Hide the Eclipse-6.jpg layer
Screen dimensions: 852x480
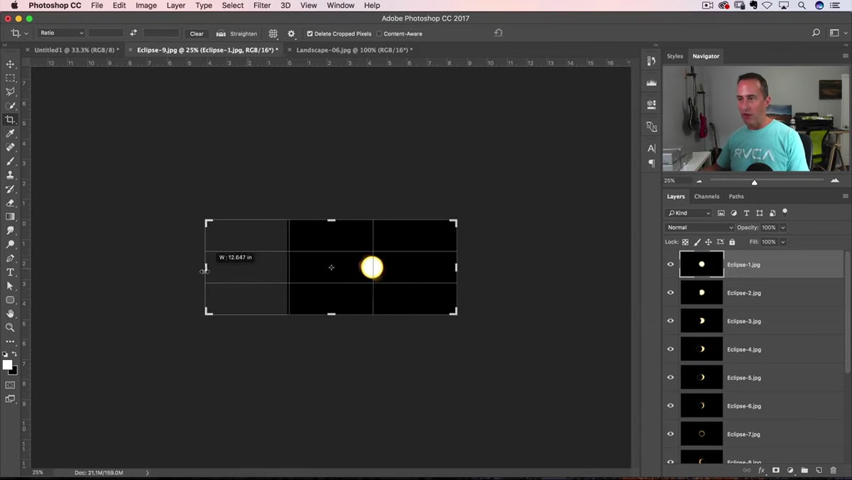tap(670, 405)
